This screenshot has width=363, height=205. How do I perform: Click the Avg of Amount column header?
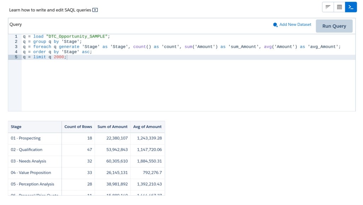coord(147,127)
